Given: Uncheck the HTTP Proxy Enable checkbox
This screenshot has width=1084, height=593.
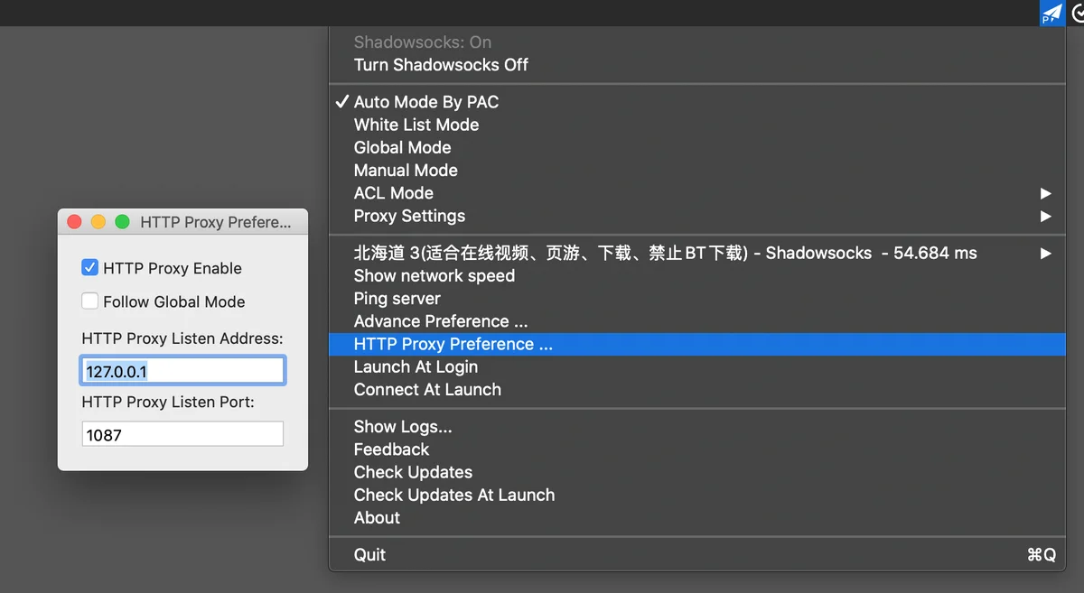Looking at the screenshot, I should [89, 268].
